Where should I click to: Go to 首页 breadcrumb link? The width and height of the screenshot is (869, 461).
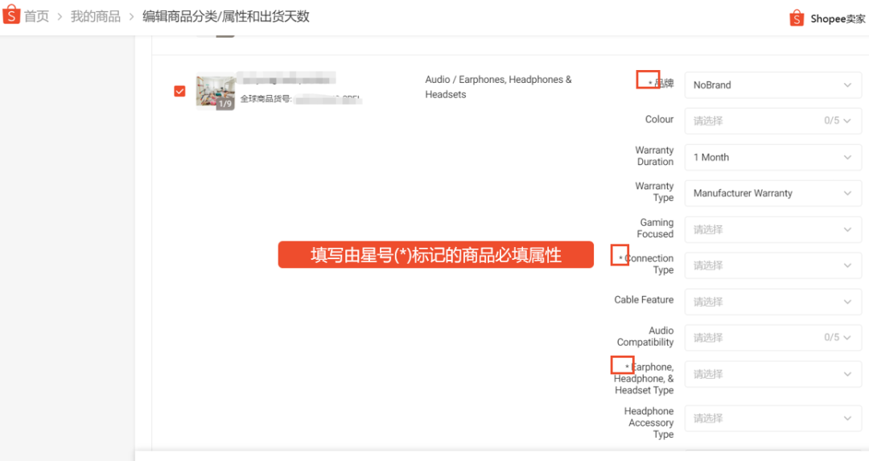(36, 17)
